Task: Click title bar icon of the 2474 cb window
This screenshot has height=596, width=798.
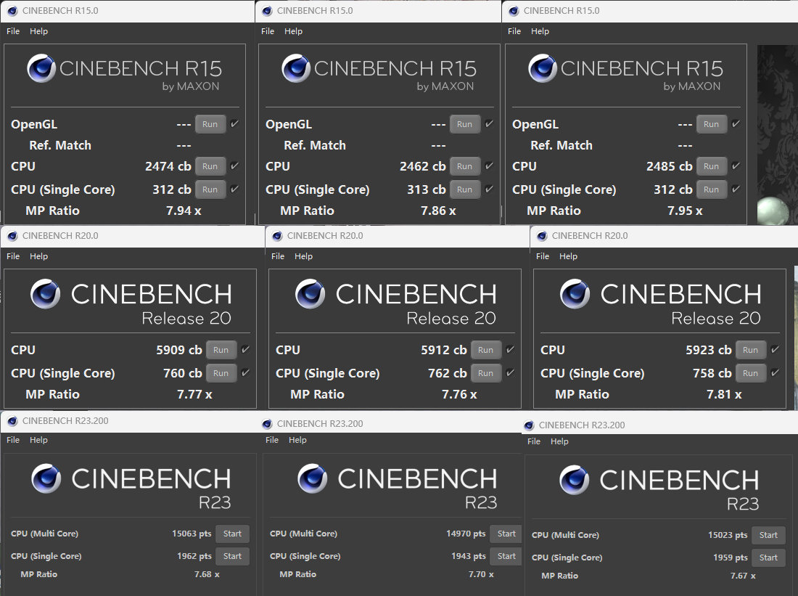Action: [x=11, y=11]
